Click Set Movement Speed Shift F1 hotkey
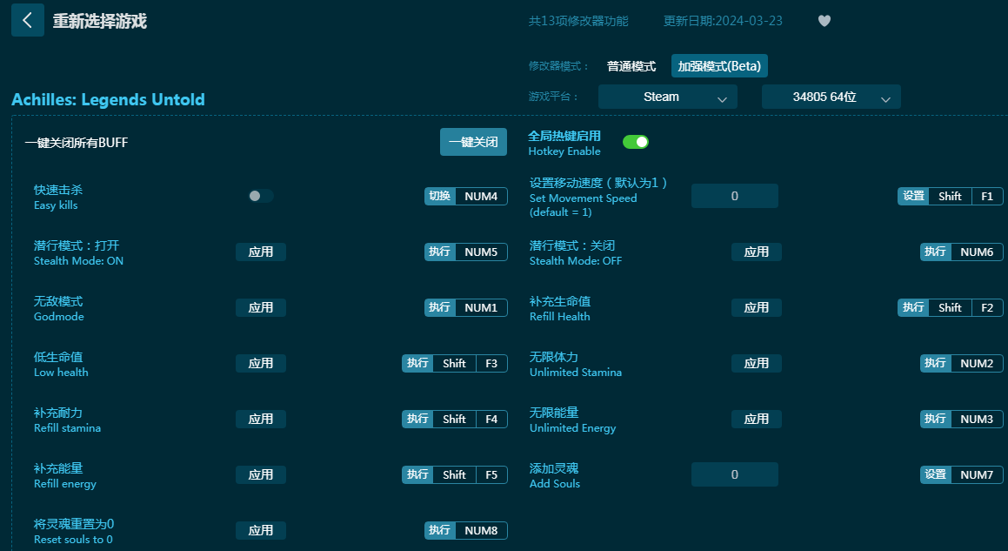The height and width of the screenshot is (551, 1008). [951, 197]
